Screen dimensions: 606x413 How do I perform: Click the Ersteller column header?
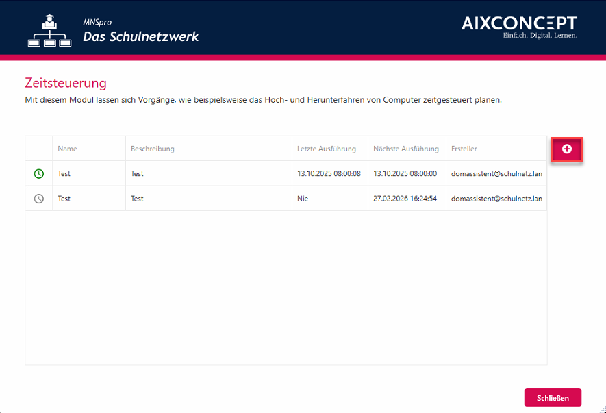464,149
